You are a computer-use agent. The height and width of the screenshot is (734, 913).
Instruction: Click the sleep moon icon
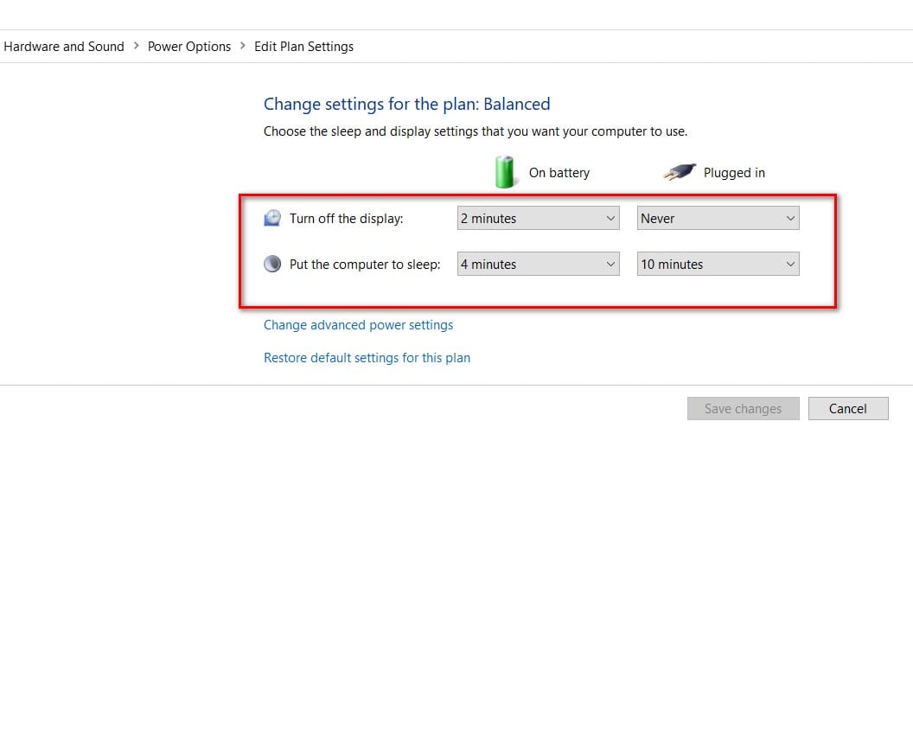coord(272,265)
